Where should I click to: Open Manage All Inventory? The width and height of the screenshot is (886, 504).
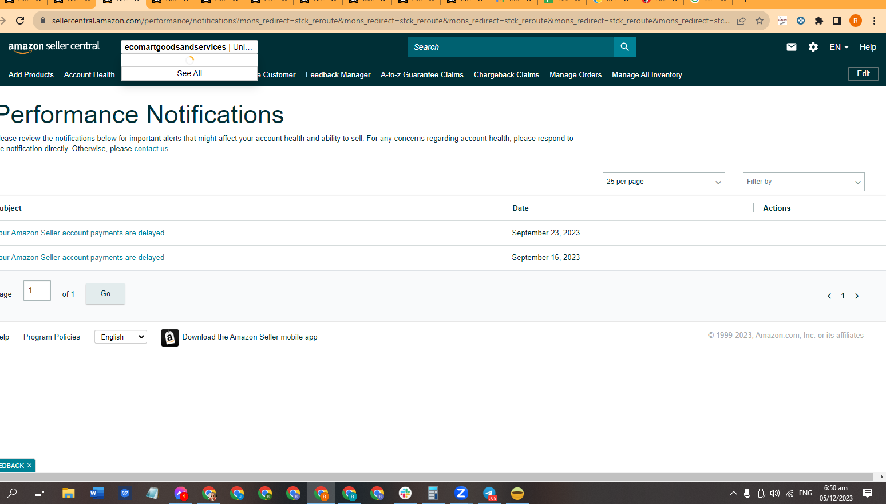[x=647, y=74]
